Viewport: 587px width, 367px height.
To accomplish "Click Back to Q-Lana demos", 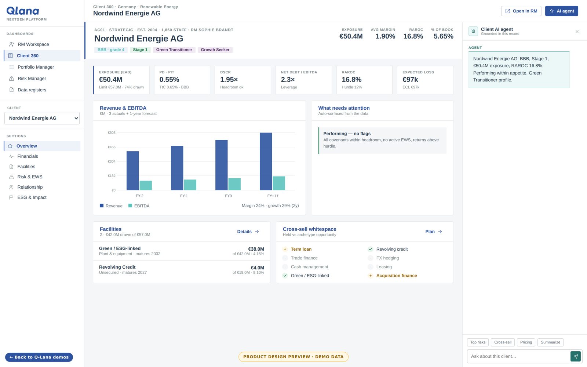I will tap(39, 357).
